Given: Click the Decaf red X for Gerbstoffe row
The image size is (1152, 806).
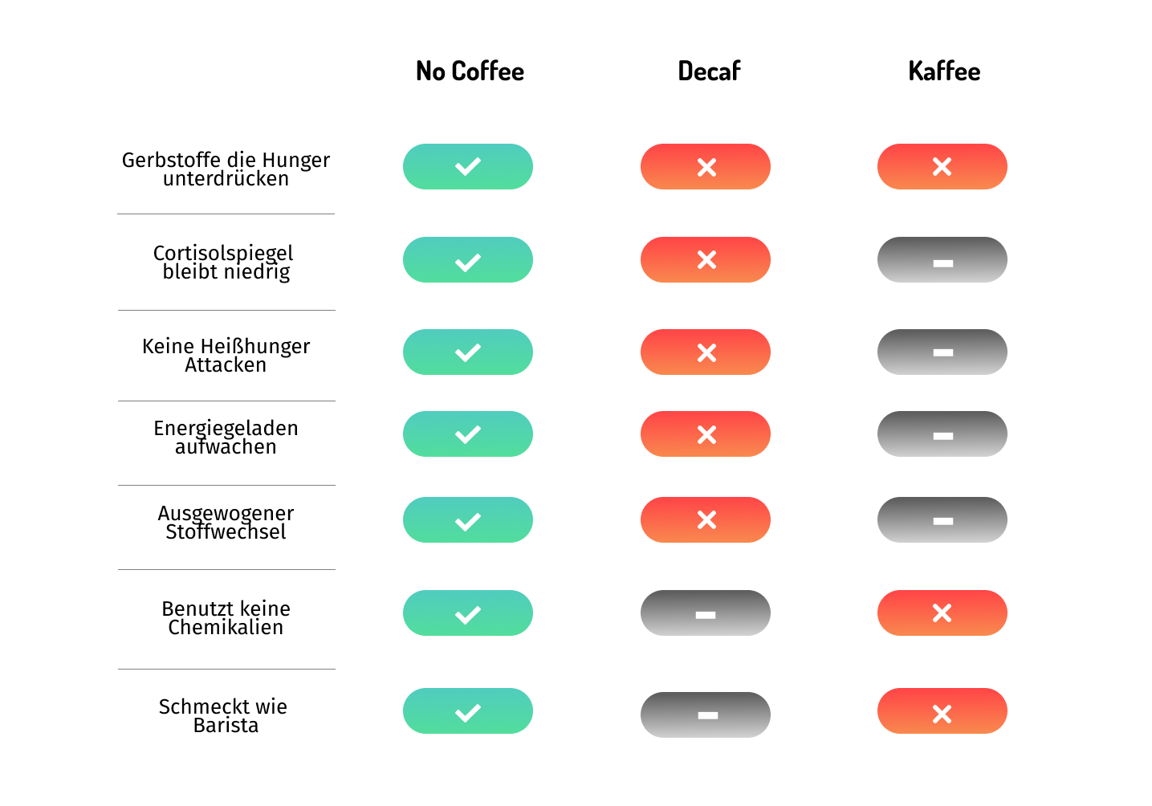Looking at the screenshot, I should pyautogui.click(x=706, y=167).
